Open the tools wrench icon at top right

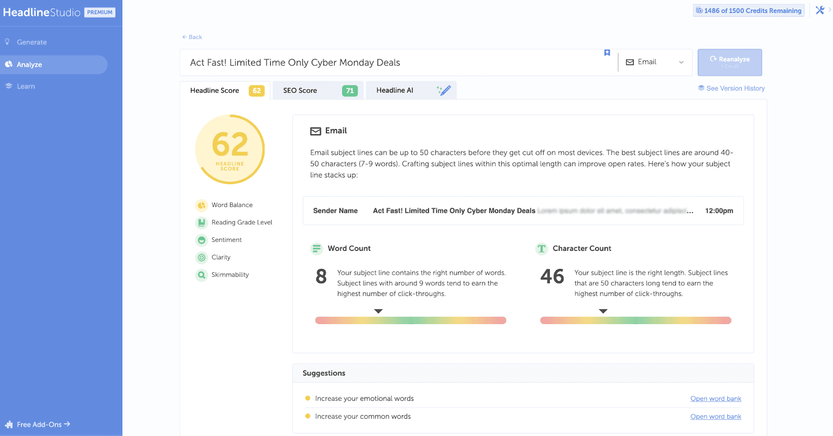tap(819, 10)
